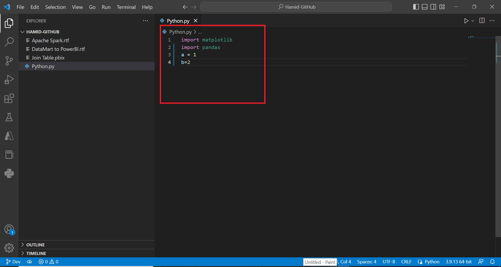501x267 pixels.
Task: Open the Search view icon
Action: 9,42
